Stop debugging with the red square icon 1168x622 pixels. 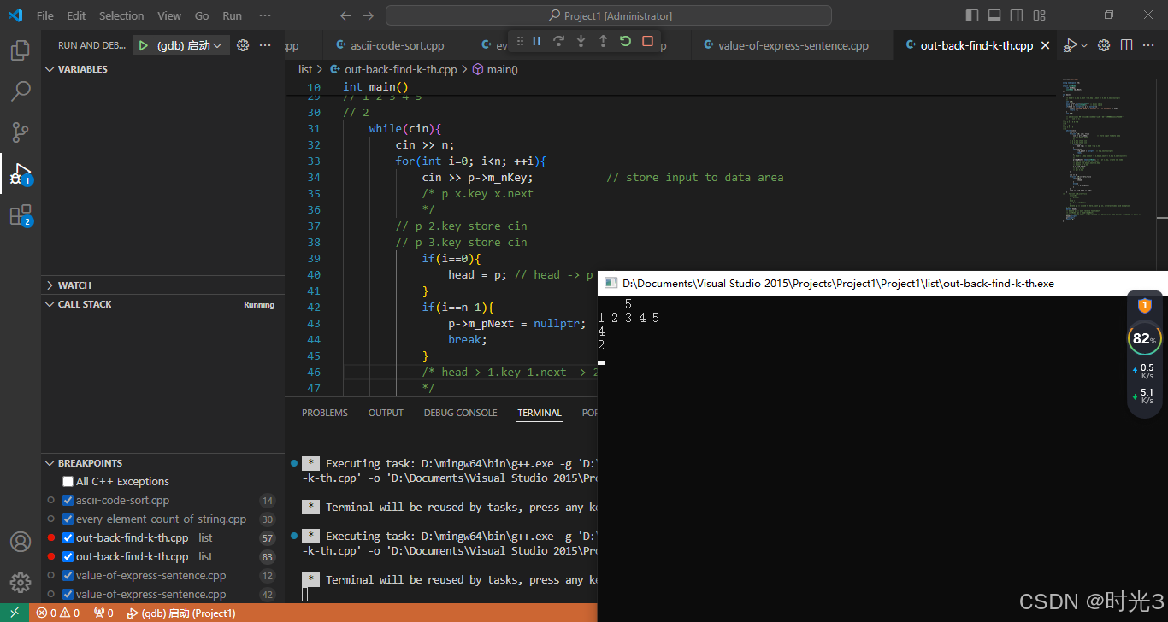(647, 41)
